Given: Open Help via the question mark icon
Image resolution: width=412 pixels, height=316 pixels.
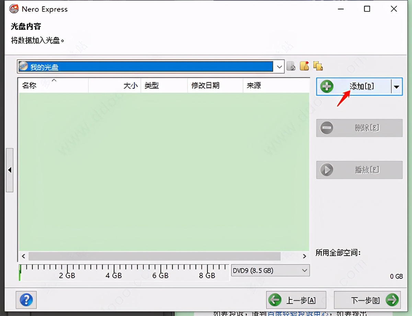Looking at the screenshot, I should pyautogui.click(x=26, y=300).
